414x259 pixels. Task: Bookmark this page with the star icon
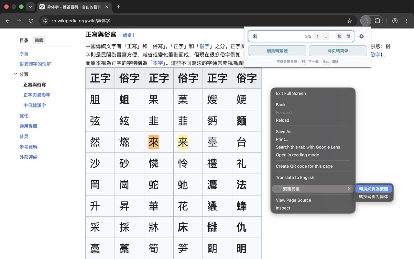tap(349, 21)
